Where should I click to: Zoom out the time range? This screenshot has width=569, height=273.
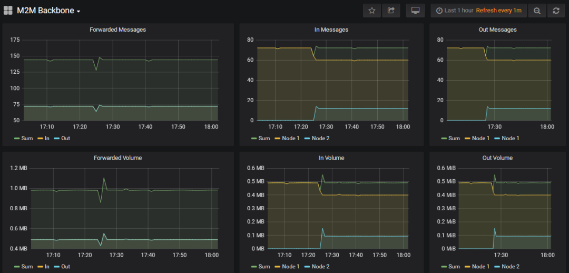[x=537, y=11]
